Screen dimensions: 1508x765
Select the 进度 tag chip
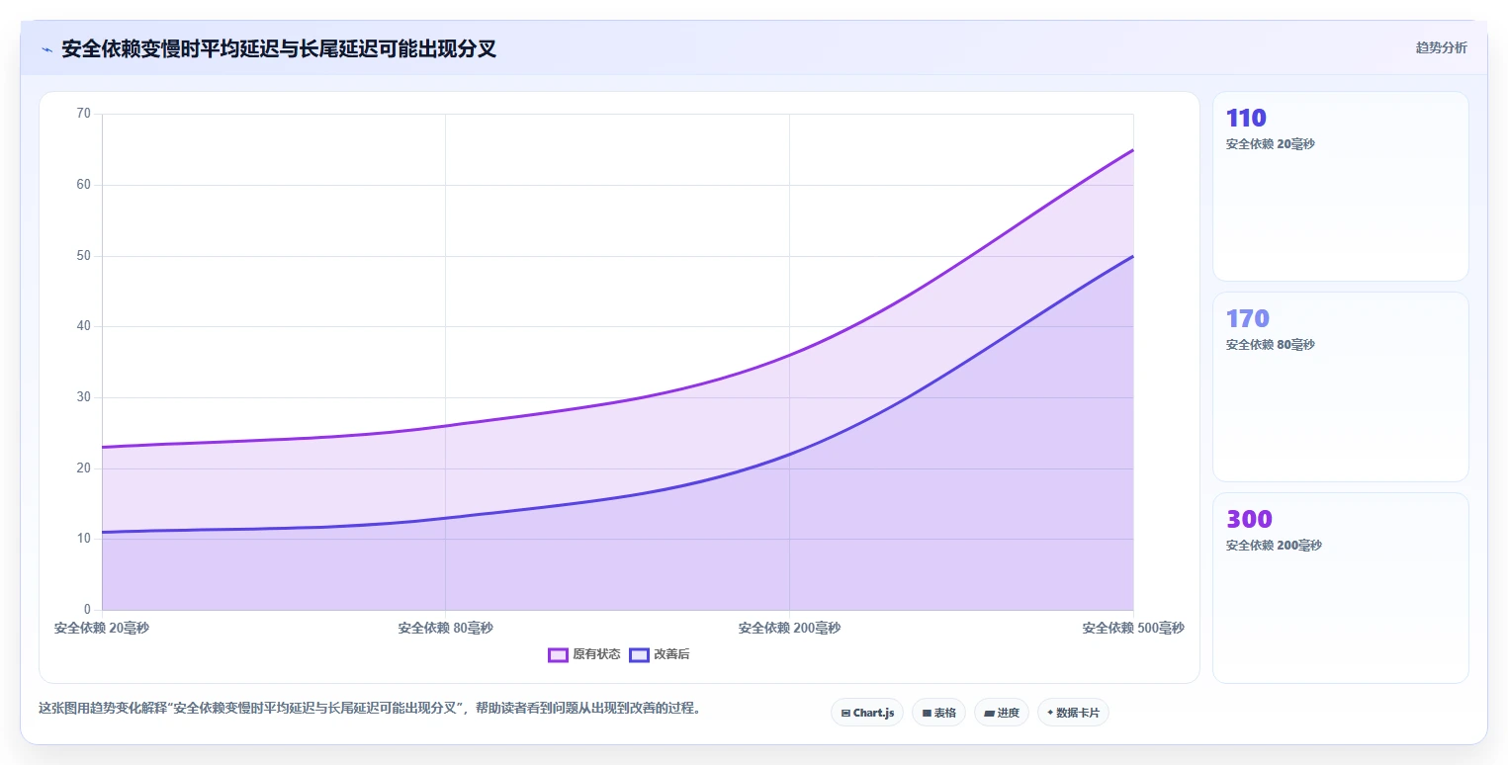click(1002, 713)
